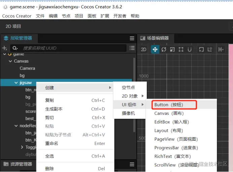Screen dimensions: 233x172
Task: Open the Assets (资源管理器) panel tab
Action: coord(18,164)
